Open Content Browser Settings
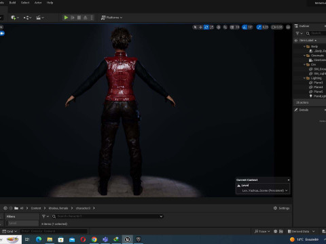 pos(282,208)
